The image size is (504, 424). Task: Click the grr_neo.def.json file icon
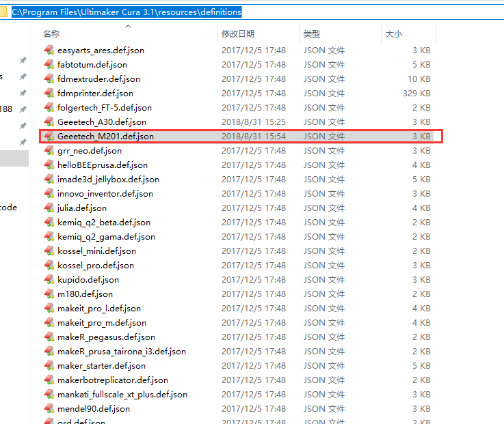click(49, 150)
